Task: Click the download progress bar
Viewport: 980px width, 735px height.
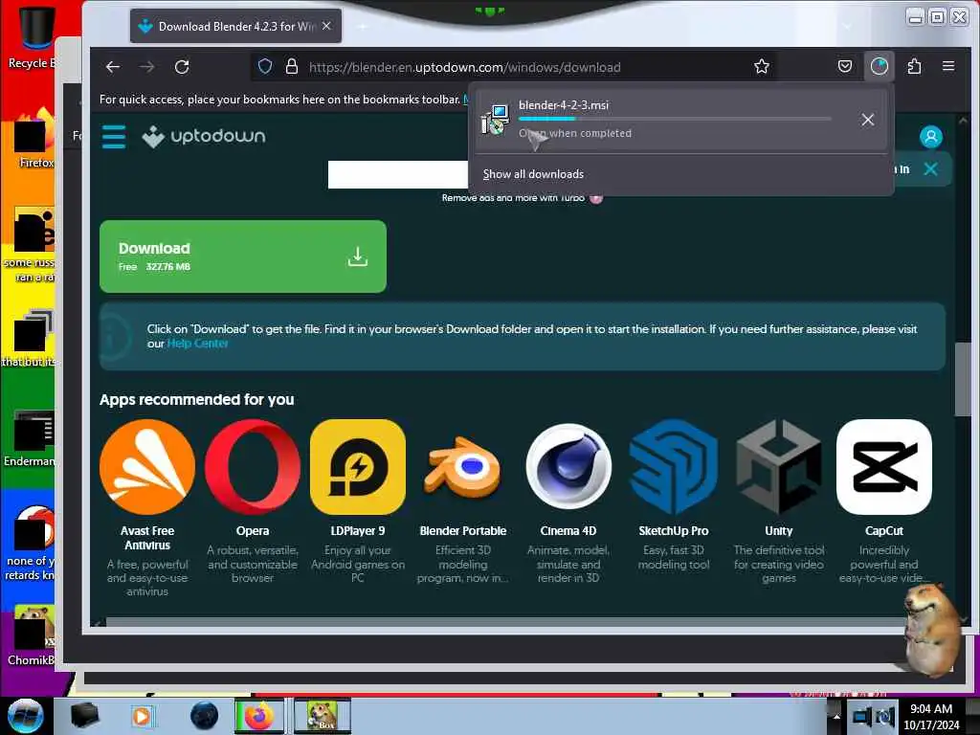Action: coord(675,119)
